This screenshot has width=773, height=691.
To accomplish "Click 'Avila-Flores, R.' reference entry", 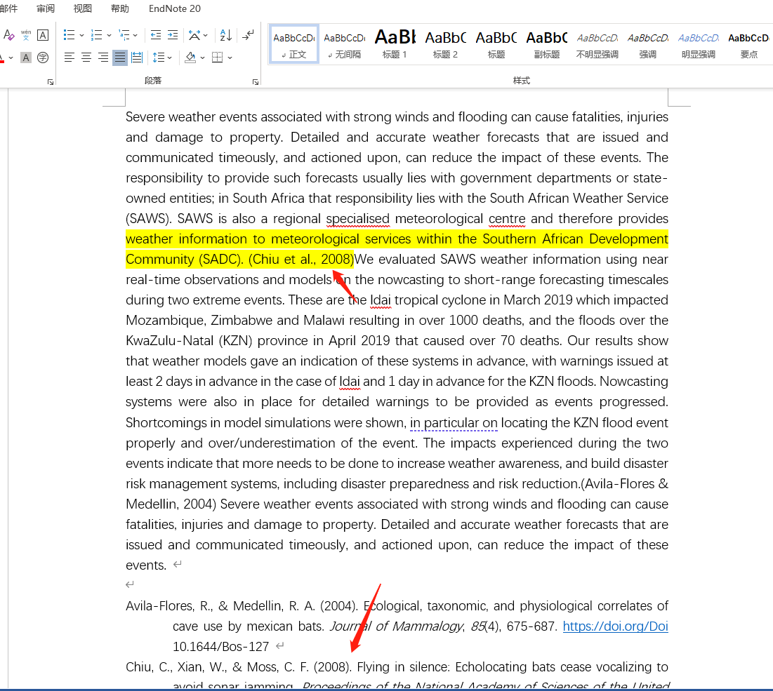I will 169,606.
